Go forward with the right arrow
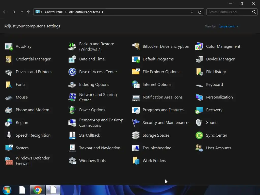Screen dimensions: 260x195 pos(14,12)
